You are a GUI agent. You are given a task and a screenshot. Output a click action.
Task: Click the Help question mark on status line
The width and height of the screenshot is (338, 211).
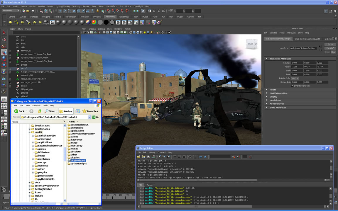coord(92,11)
